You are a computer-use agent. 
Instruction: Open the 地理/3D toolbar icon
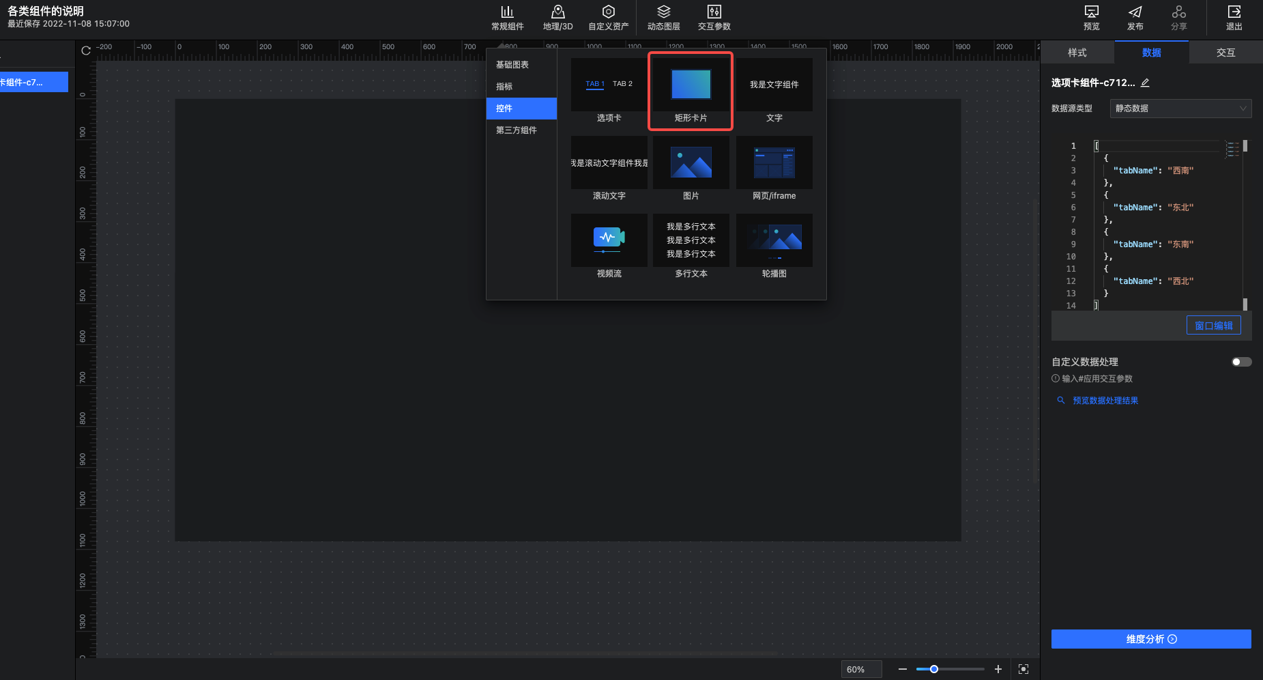[557, 18]
